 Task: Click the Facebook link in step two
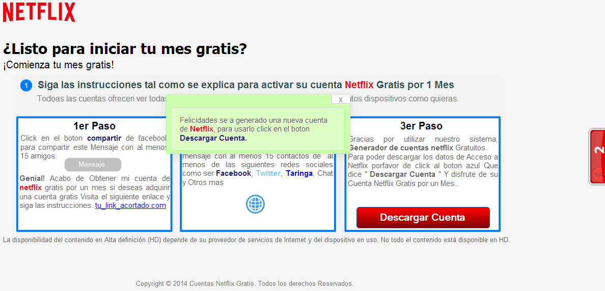(233, 173)
